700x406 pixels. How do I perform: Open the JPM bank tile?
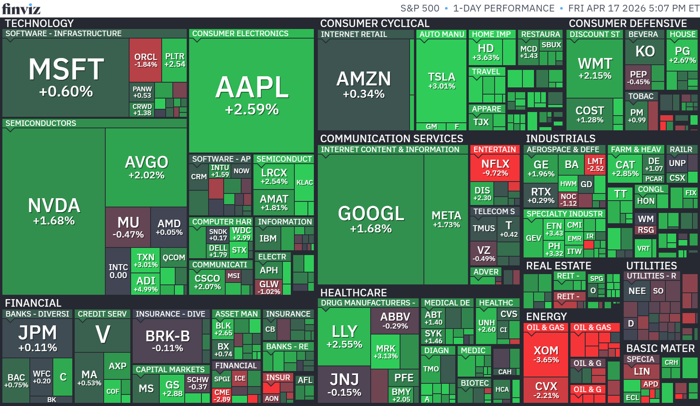(x=38, y=338)
